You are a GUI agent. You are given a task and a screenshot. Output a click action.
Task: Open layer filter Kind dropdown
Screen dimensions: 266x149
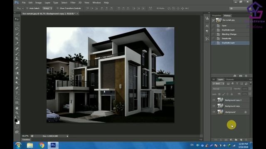[219, 84]
